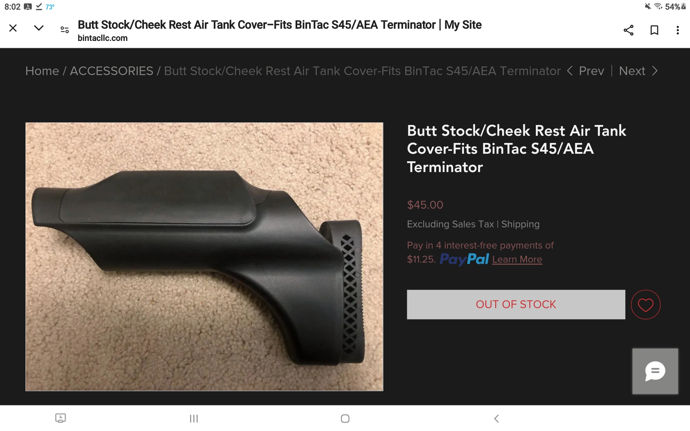
Task: Click the Prev left chevron arrow
Action: (x=570, y=71)
